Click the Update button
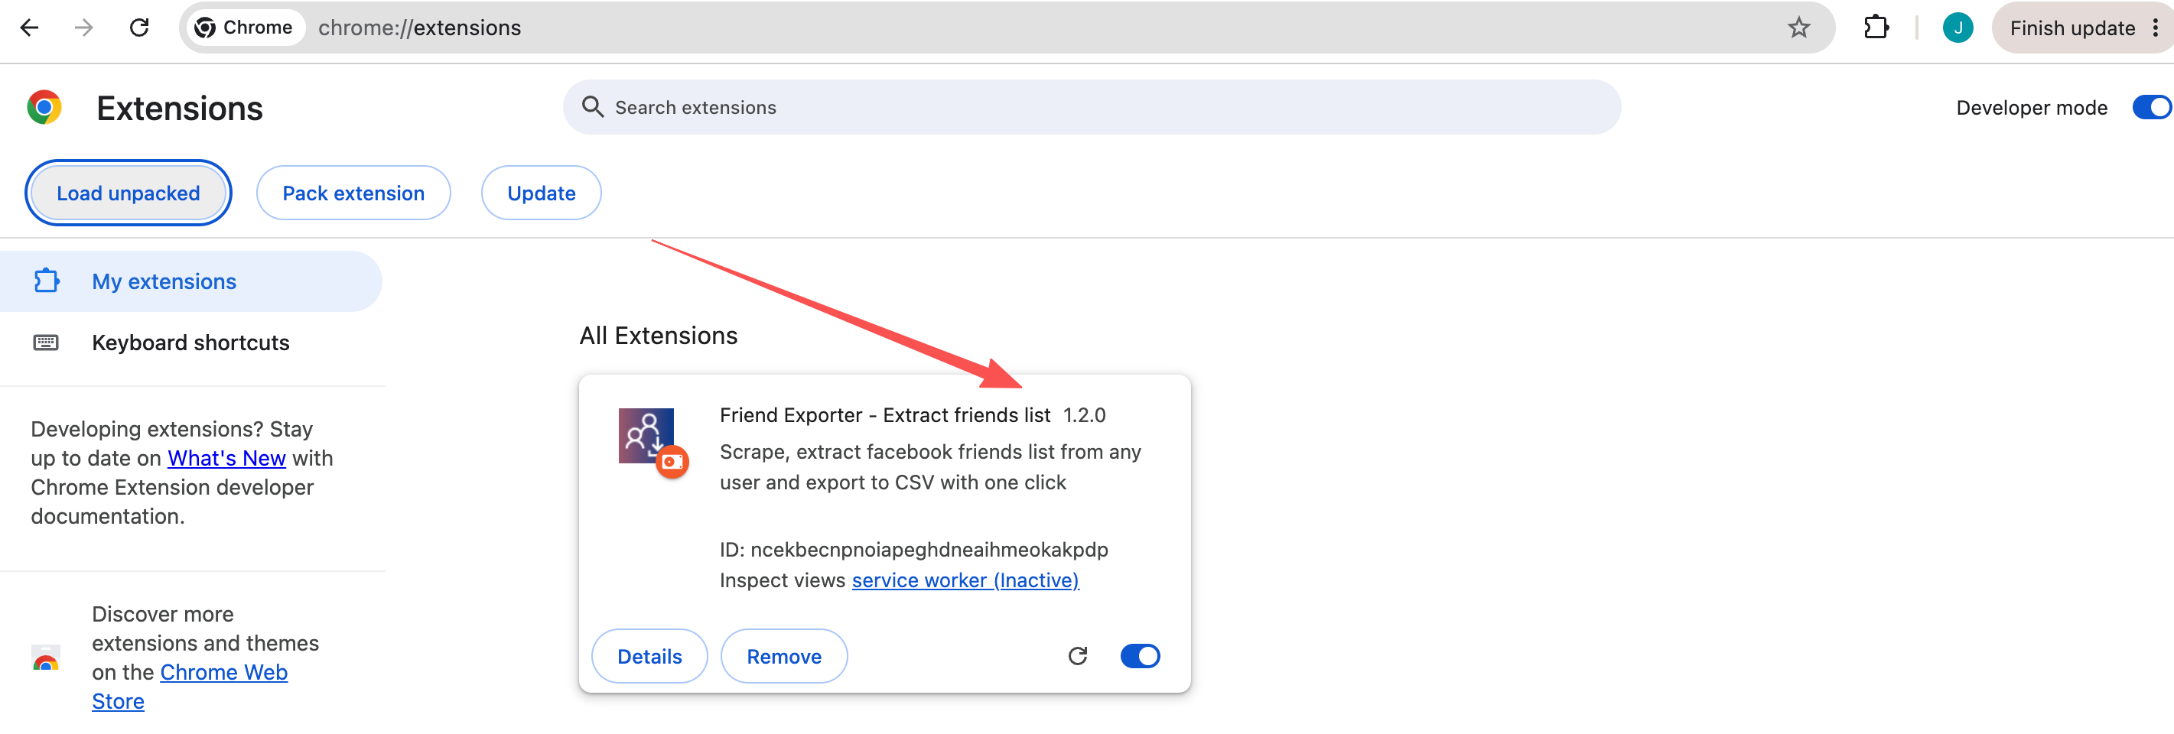Screen dimensions: 2174x734 pyautogui.click(x=541, y=193)
